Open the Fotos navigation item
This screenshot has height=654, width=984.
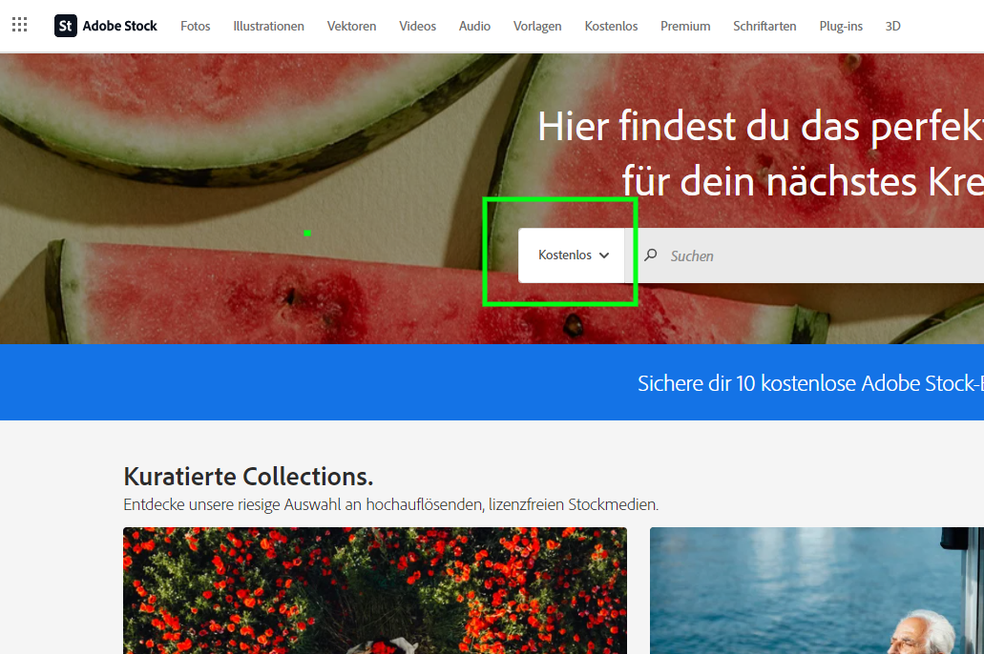(x=195, y=26)
